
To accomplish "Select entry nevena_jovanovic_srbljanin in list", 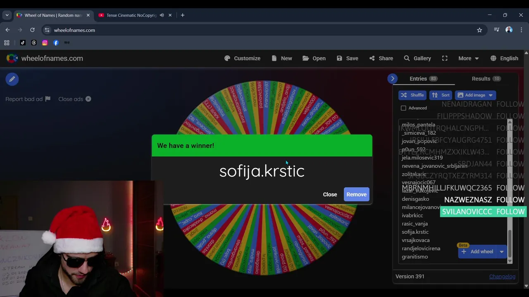I will tap(434, 166).
